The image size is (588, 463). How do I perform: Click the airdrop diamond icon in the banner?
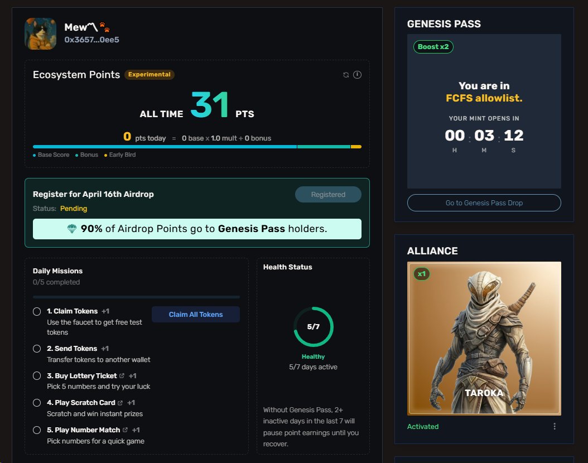[x=73, y=229]
